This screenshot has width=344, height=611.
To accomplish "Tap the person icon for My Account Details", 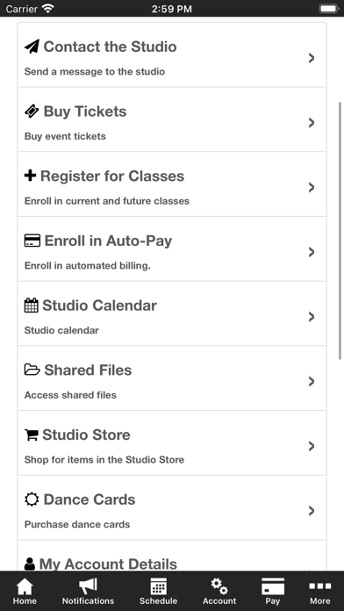I will click(x=29, y=564).
